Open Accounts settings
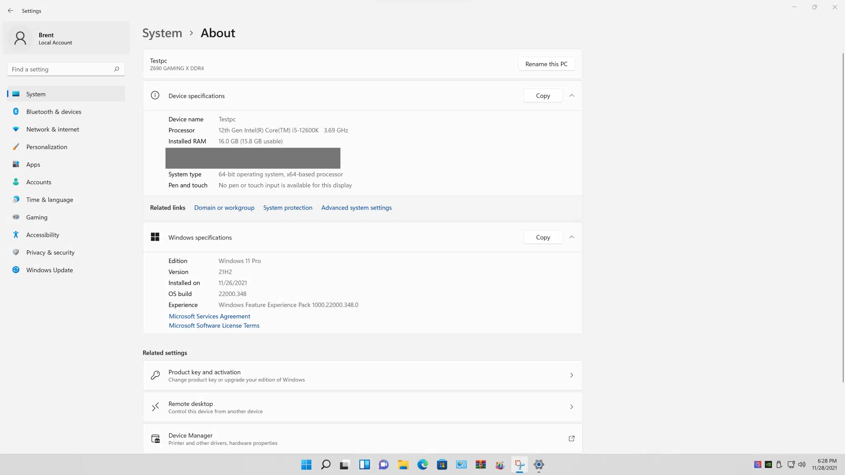 point(66,182)
